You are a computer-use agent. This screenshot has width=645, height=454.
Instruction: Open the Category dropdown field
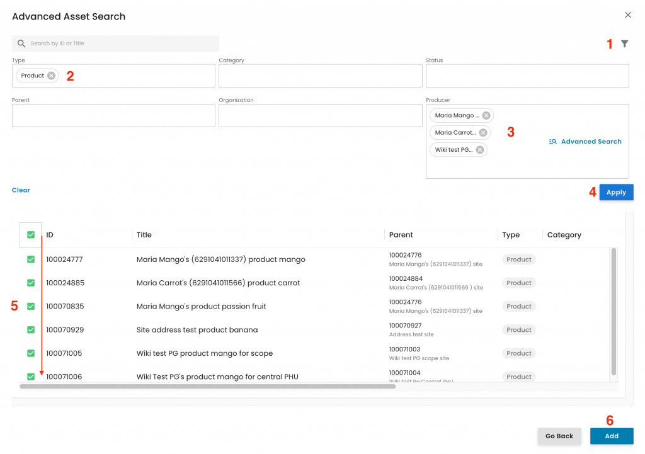click(x=320, y=76)
